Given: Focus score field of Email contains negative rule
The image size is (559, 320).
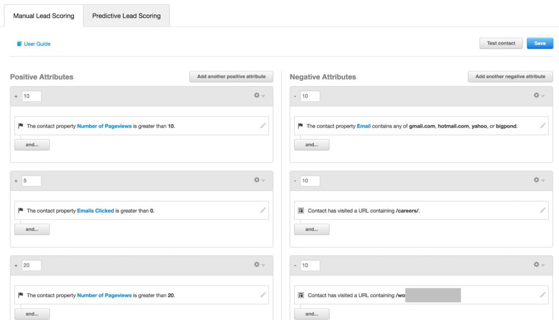Looking at the screenshot, I should tap(310, 96).
